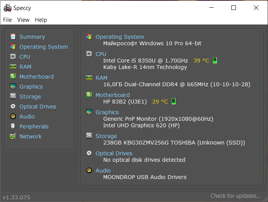Screen dimensions: 268x202
Task: Click the green CPU temperature indicator icon
Action: (215, 60)
